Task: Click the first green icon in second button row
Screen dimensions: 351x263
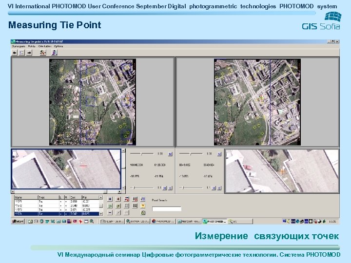Action: coord(110,206)
